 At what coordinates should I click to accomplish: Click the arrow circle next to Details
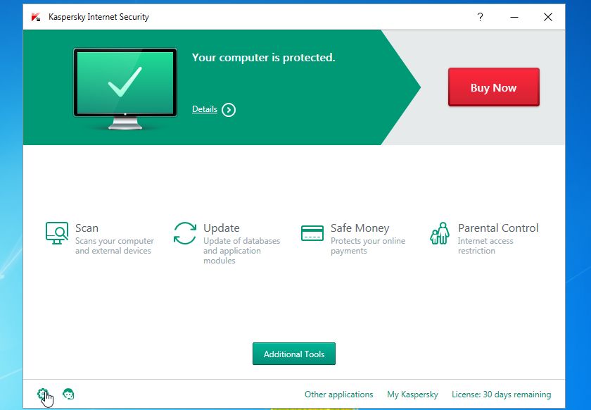tap(229, 110)
